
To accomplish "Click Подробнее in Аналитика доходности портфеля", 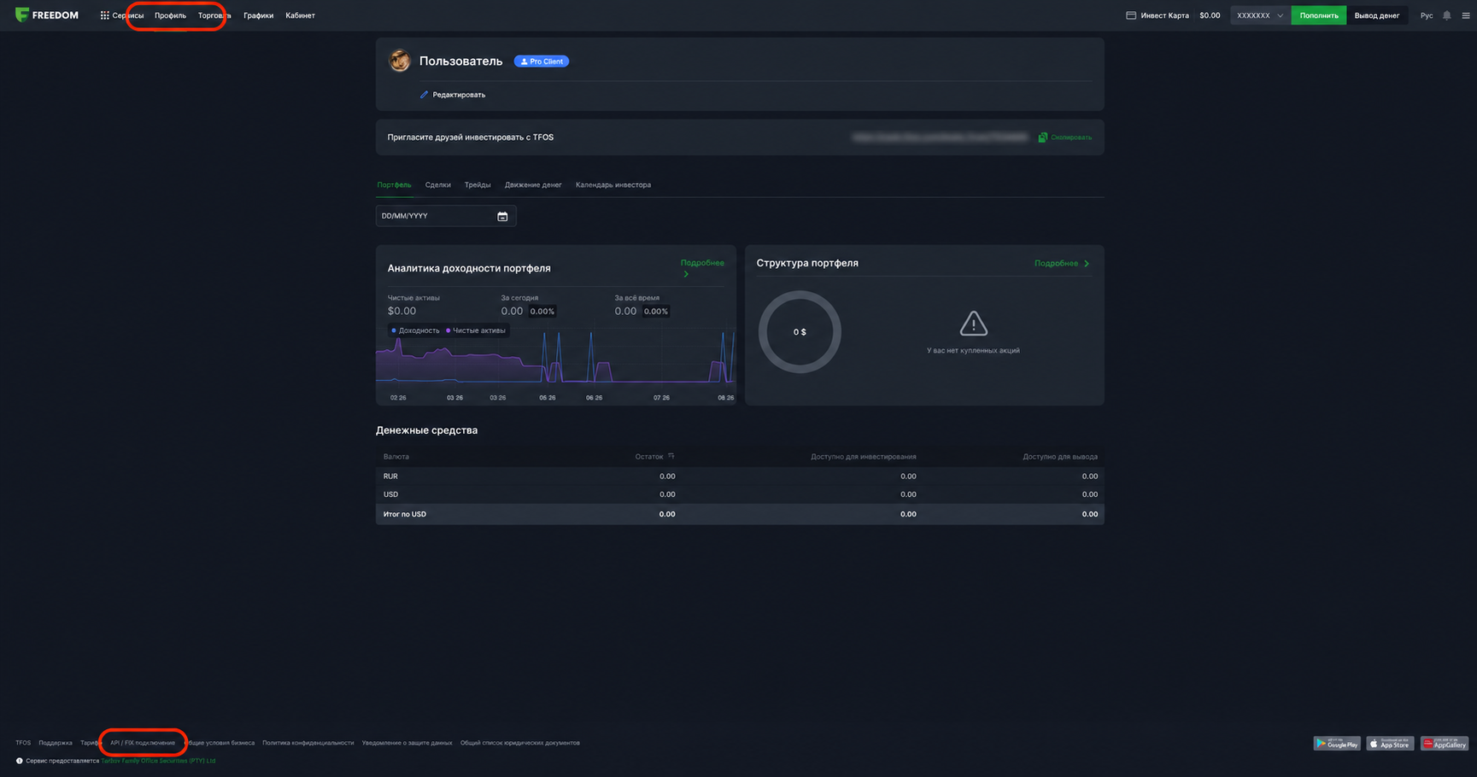I will (x=702, y=263).
